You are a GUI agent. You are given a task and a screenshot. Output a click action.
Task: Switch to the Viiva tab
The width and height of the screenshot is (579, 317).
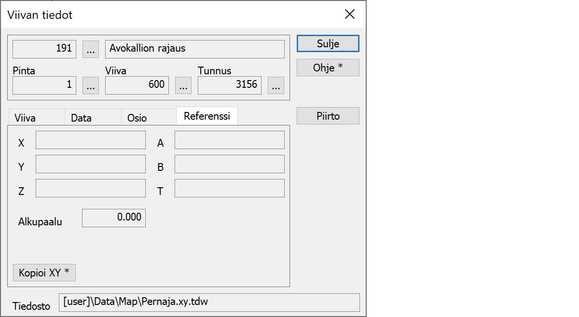tap(25, 118)
